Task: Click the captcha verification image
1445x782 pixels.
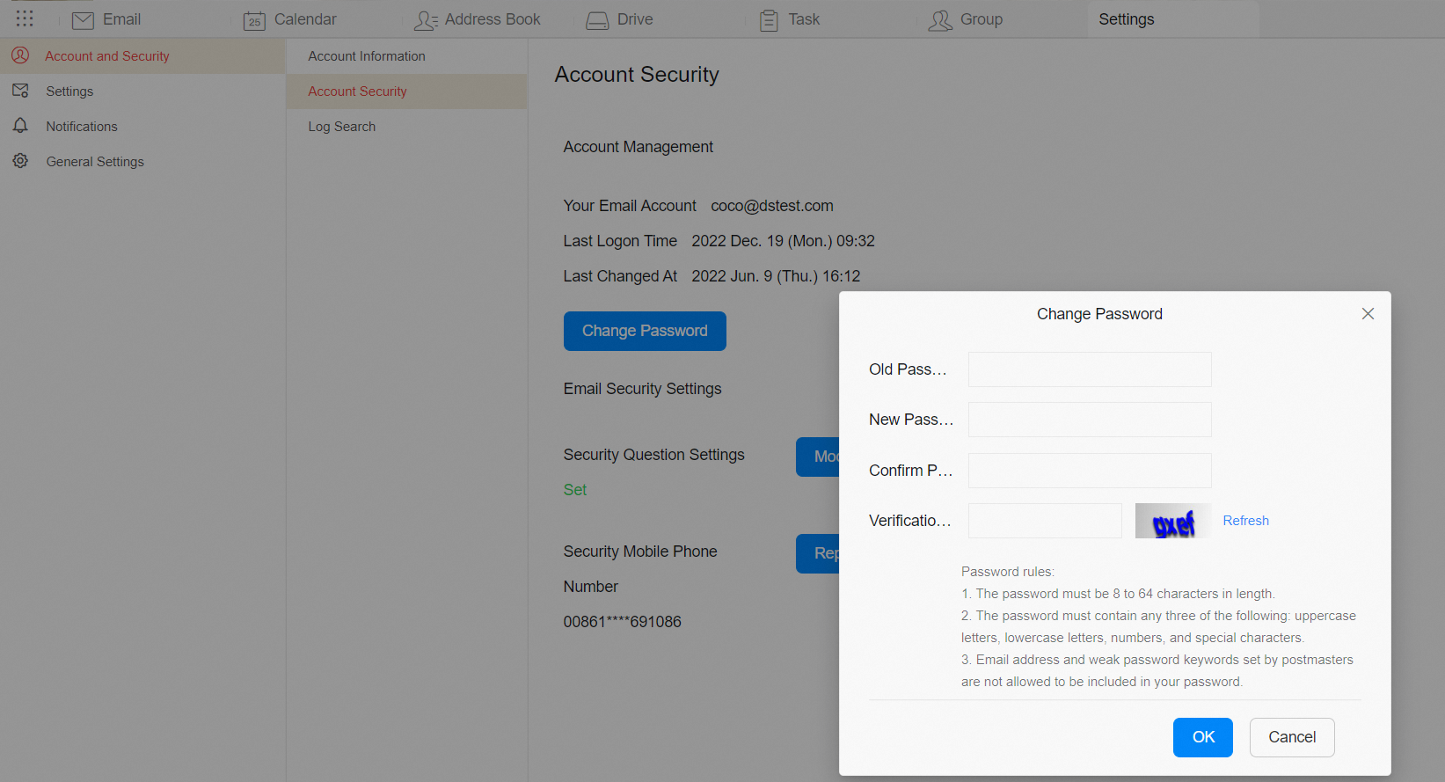Action: click(x=1172, y=521)
